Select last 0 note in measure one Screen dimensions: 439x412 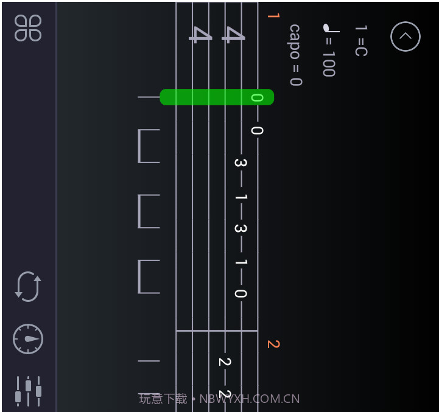(241, 293)
